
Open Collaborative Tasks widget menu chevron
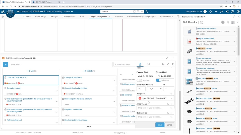tap(173, 58)
